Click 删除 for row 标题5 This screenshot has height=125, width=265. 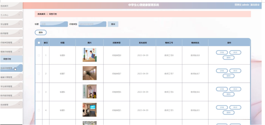point(228,113)
